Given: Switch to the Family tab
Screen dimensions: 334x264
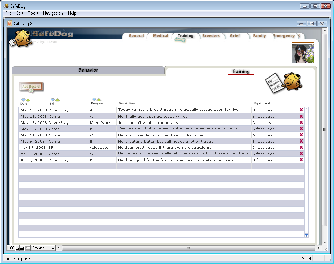Looking at the screenshot, I should (259, 36).
